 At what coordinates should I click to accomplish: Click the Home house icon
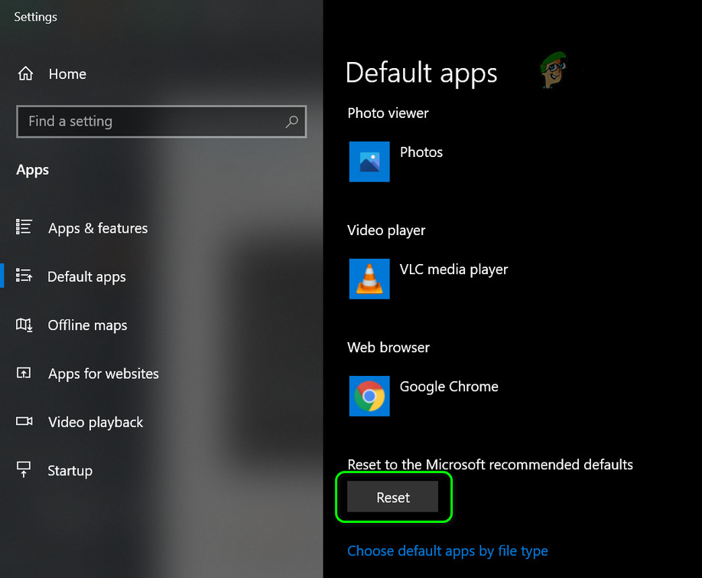click(x=25, y=73)
